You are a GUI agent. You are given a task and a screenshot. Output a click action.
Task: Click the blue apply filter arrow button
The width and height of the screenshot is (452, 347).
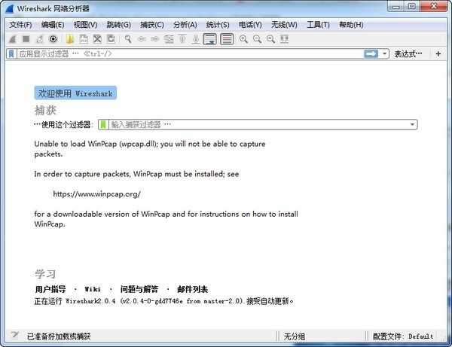[371, 53]
